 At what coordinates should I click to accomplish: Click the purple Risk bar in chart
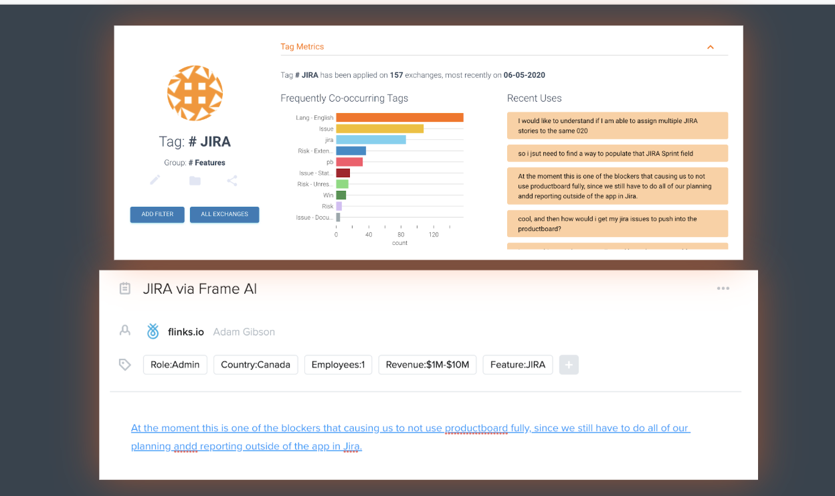(x=339, y=206)
